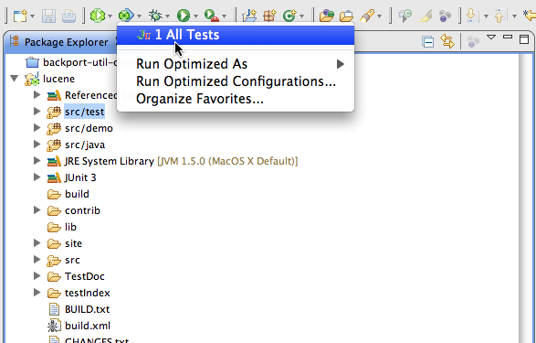Select the testIndex folder
Viewport: 536px width, 343px height.
click(87, 293)
